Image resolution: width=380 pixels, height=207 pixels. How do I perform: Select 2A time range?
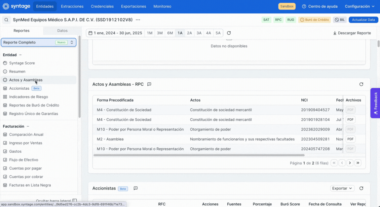point(190,33)
